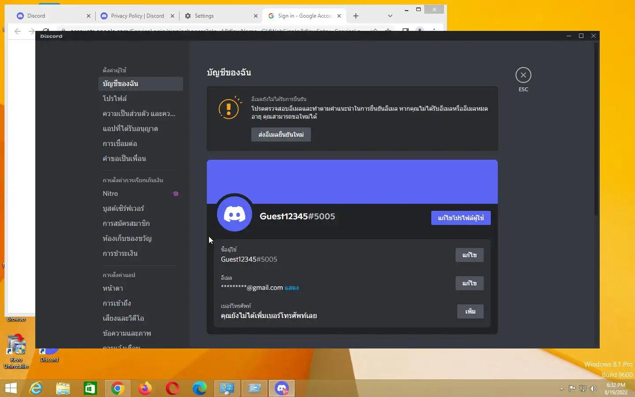635x397 pixels.
Task: Open the คำขอเป็นเพื่อน settings section
Action: [141, 159]
